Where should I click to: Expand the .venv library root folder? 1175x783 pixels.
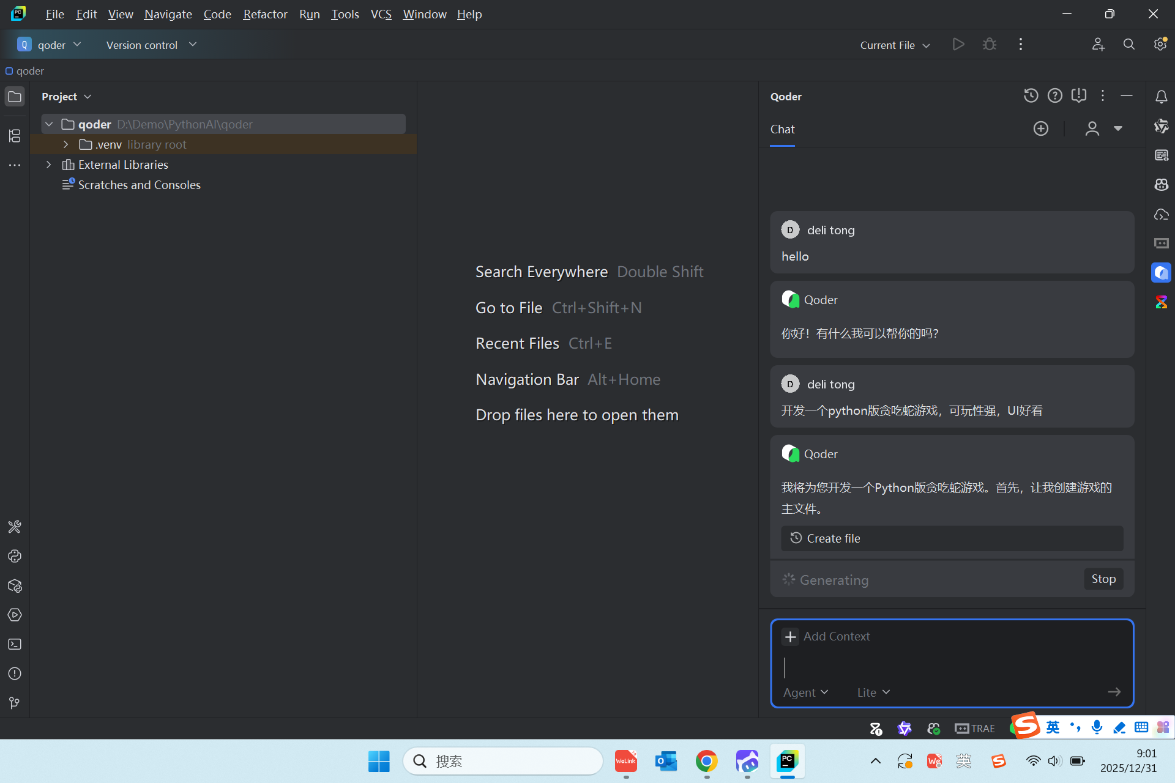(x=66, y=144)
